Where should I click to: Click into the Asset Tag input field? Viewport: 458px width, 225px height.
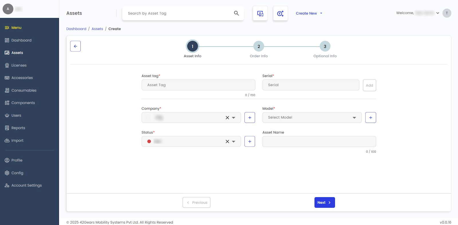(198, 85)
